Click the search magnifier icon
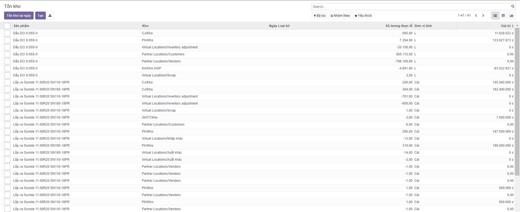The height and width of the screenshot is (212, 520). (x=513, y=6)
